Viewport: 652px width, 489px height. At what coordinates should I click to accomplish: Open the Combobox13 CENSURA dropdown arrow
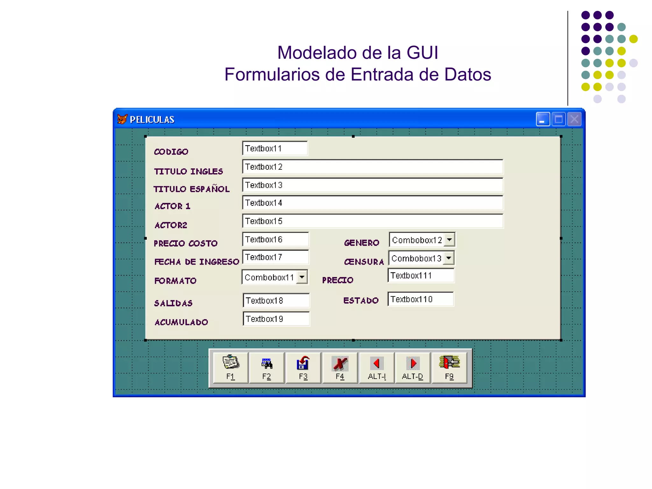pos(449,258)
